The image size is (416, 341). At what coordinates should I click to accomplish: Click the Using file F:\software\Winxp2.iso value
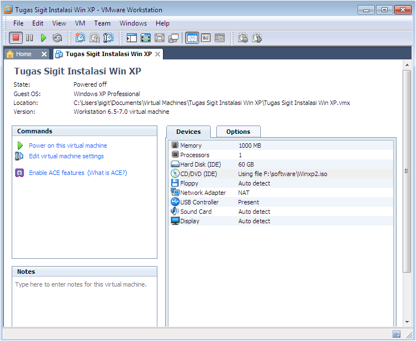283,174
